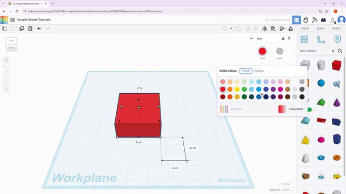Pick the purple Cone shape
The width and height of the screenshot is (346, 194).
tap(337, 102)
